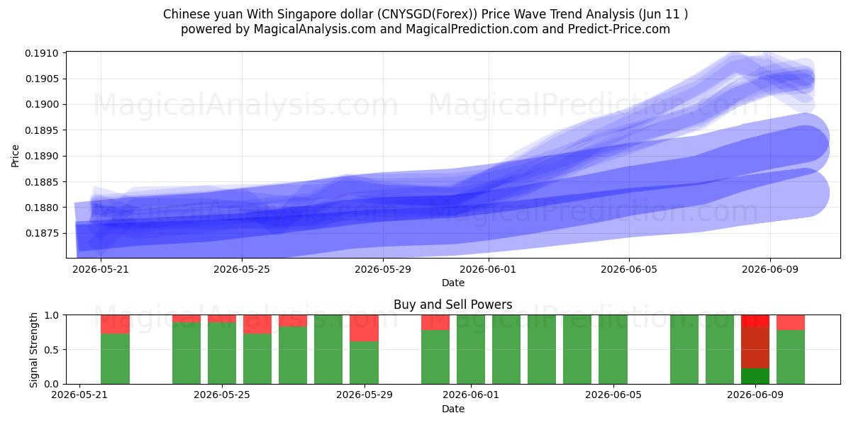The height and width of the screenshot is (425, 851).
Task: Click the 'Date' label under the price chart
Action: point(453,283)
